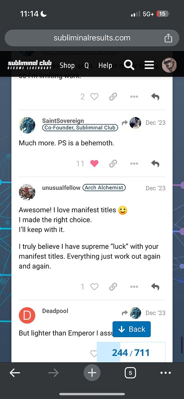Like the top post with 2 likes
This screenshot has width=184, height=399.
pyautogui.click(x=95, y=97)
